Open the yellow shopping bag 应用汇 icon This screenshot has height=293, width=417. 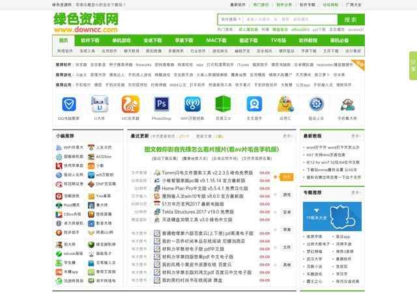click(x=285, y=104)
